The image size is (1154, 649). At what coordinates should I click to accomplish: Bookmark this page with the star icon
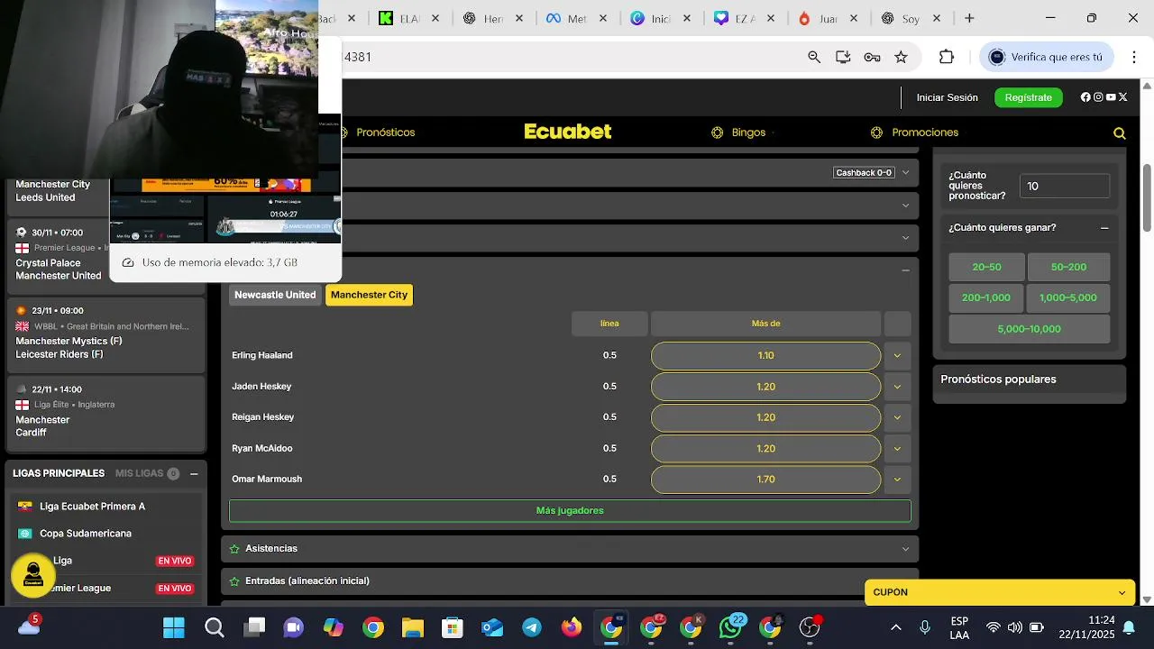901,57
